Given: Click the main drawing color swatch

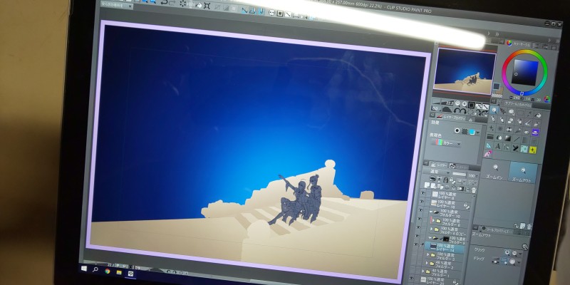Looking at the screenshot, I should (x=496, y=86).
